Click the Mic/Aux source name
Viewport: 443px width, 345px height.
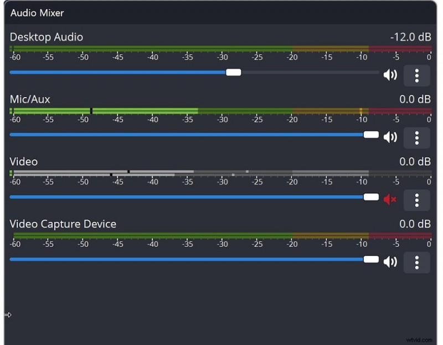[x=29, y=99]
